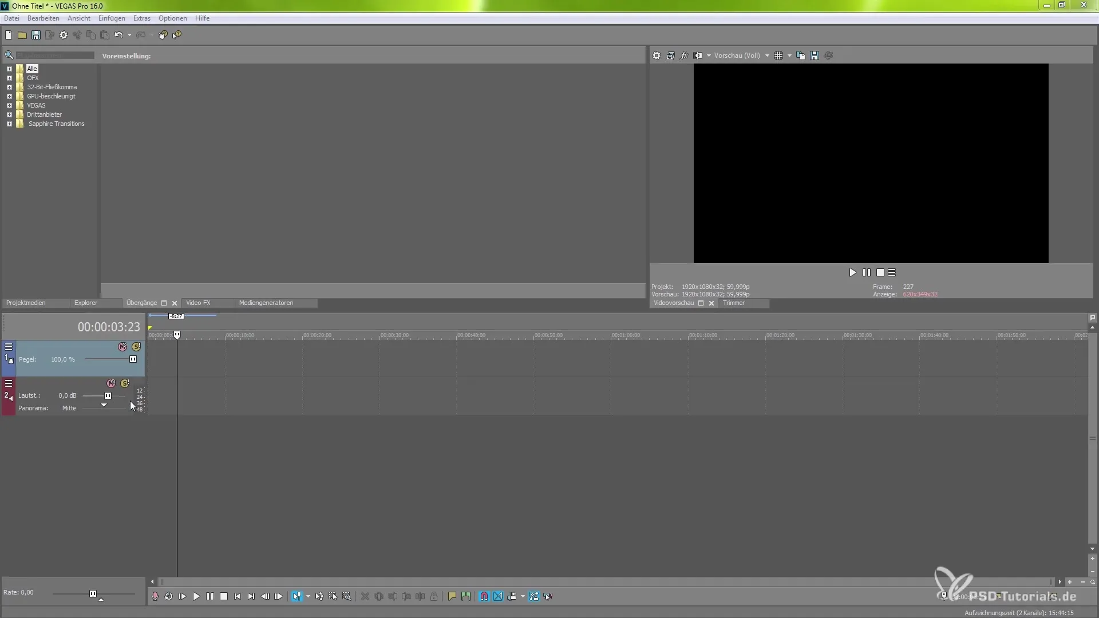This screenshot has height=618, width=1099.
Task: Click Play in timeline transport bar
Action: point(196,596)
